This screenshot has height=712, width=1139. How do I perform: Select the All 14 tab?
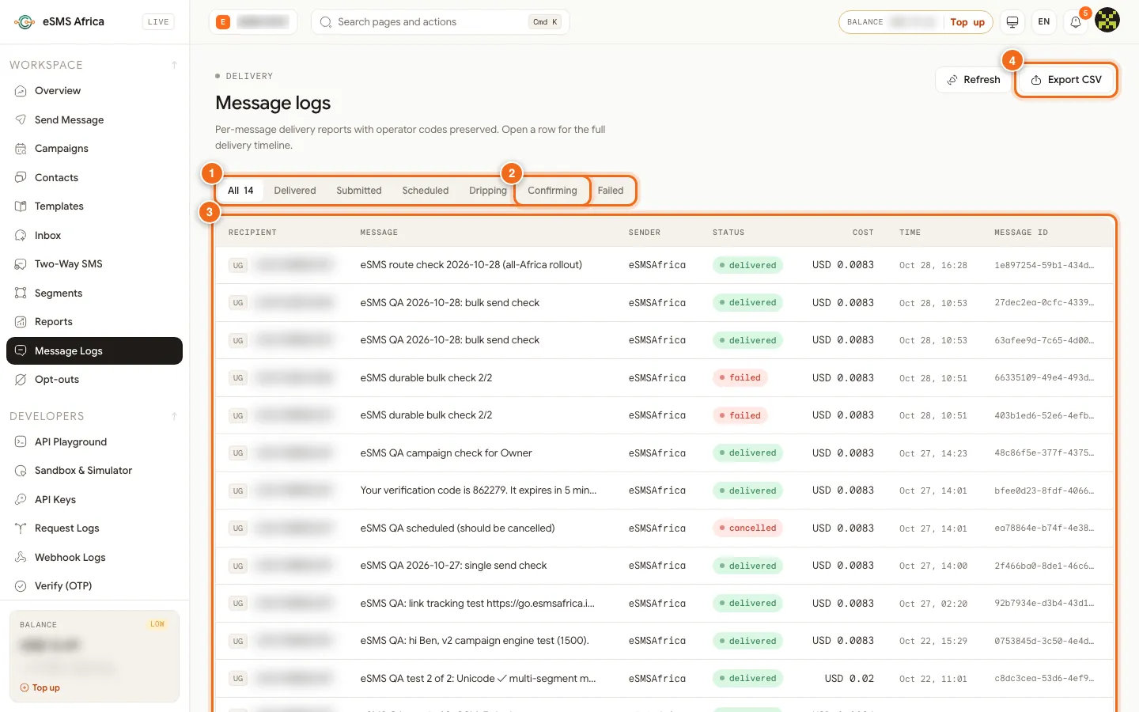[240, 191]
